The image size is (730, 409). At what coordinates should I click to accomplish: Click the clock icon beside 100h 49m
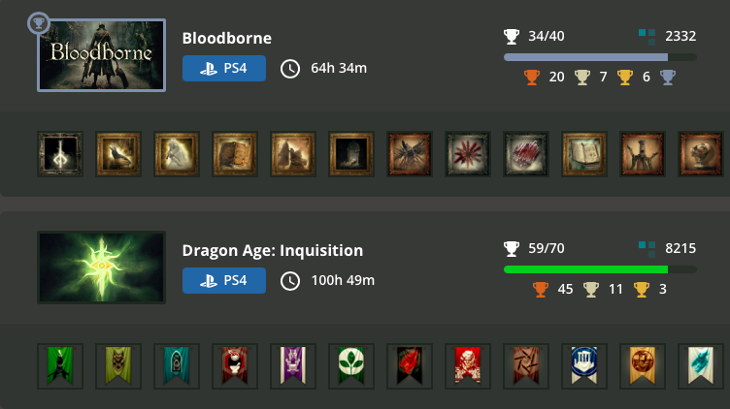point(289,281)
